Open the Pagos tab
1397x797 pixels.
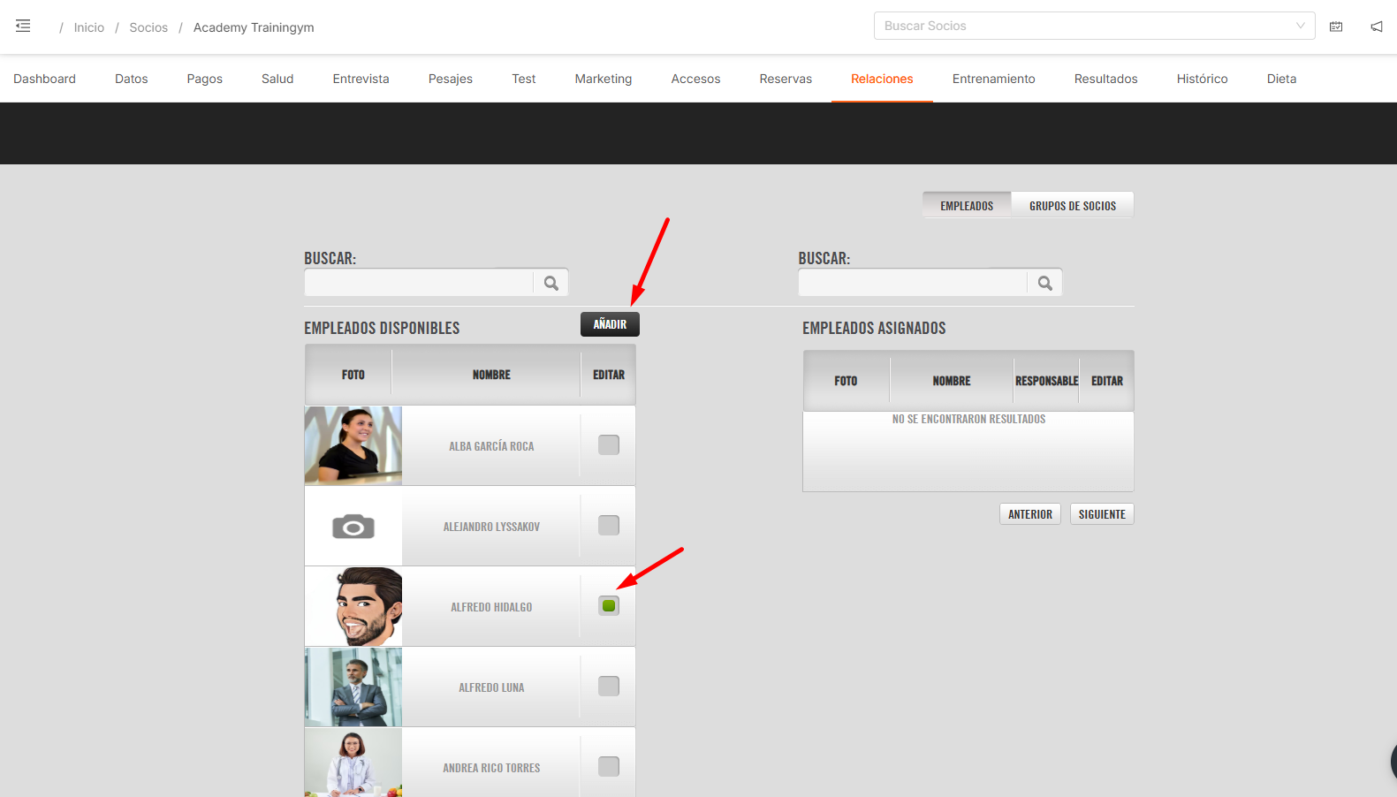click(x=204, y=79)
